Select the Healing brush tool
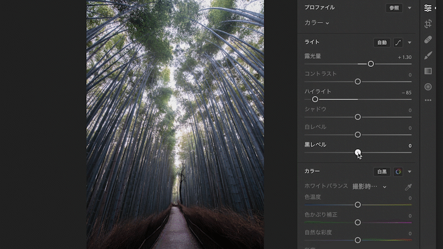Image resolution: width=443 pixels, height=249 pixels. 428,39
